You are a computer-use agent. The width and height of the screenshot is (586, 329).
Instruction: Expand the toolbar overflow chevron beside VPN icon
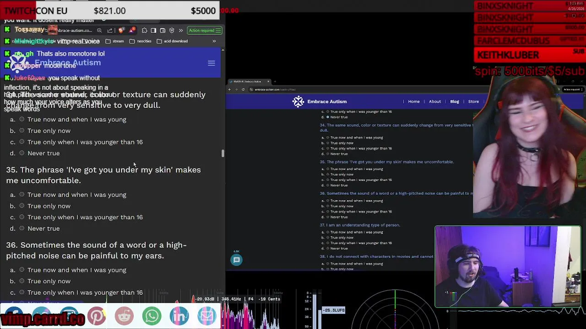tap(181, 31)
